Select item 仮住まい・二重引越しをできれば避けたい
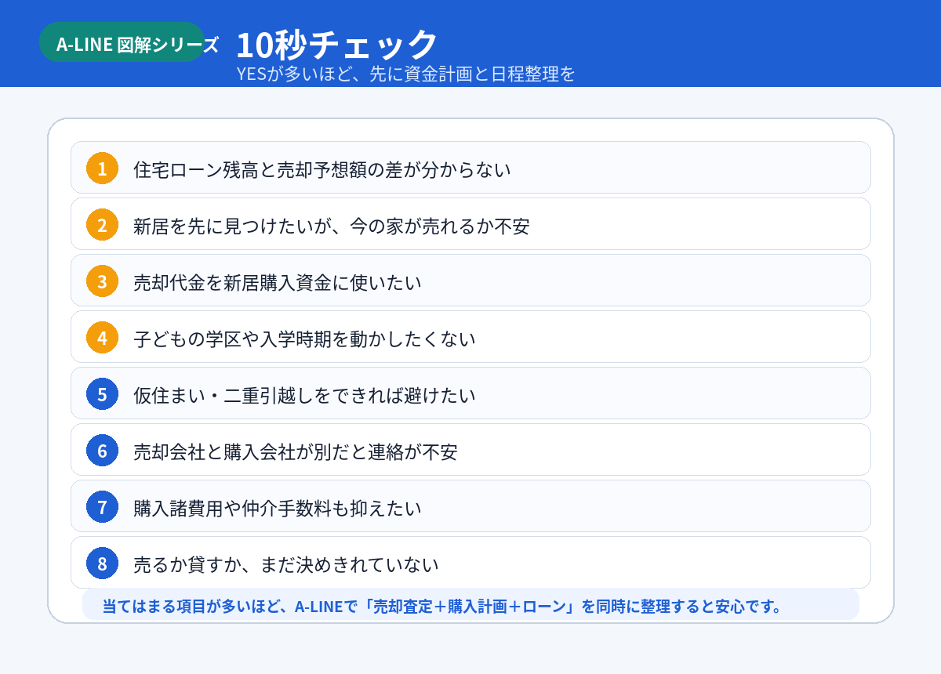The image size is (941, 674). 470,393
